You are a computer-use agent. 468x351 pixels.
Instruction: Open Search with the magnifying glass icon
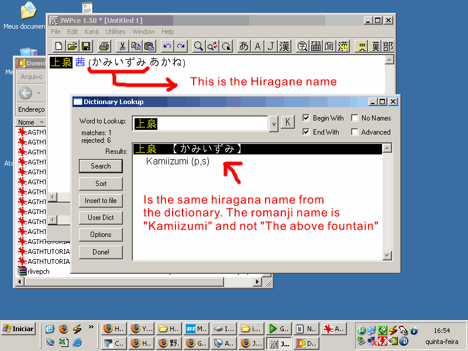pyautogui.click(x=198, y=46)
